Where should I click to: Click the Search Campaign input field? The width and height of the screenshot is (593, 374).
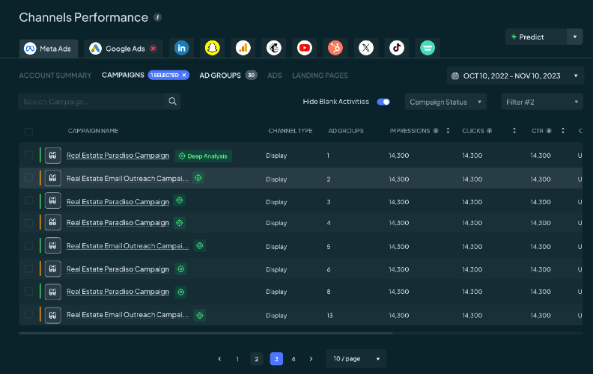[91, 102]
